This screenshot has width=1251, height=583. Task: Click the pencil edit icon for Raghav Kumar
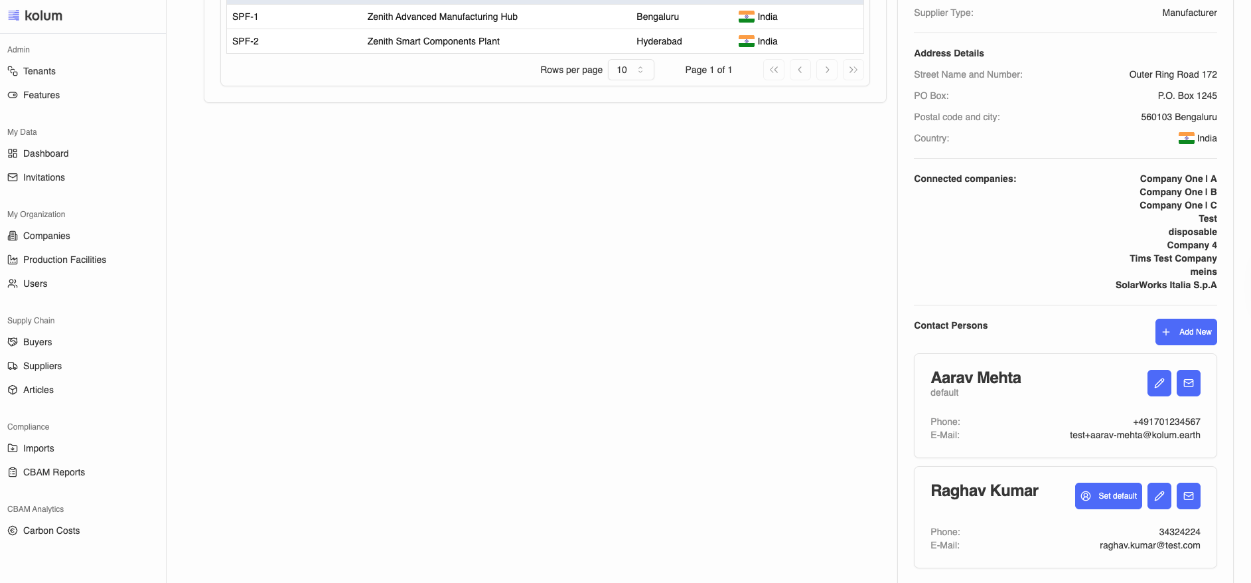pos(1159,496)
